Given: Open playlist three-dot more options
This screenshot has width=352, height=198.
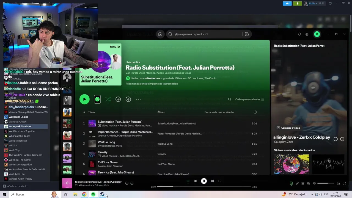Looking at the screenshot, I should coord(138,99).
